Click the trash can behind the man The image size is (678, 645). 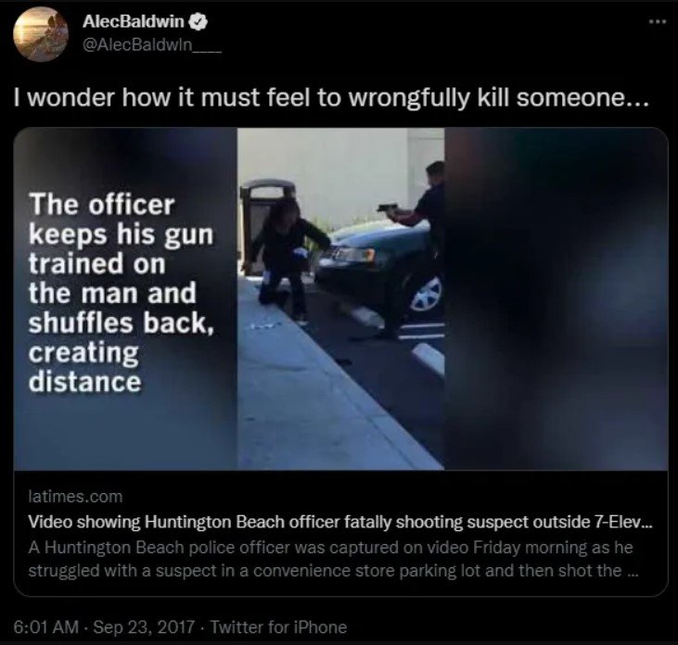(263, 216)
